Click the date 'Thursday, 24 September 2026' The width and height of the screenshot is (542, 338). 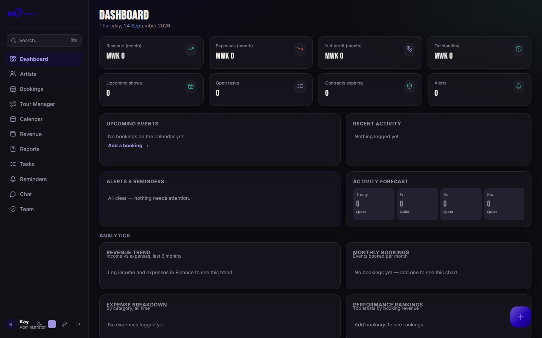click(x=135, y=26)
